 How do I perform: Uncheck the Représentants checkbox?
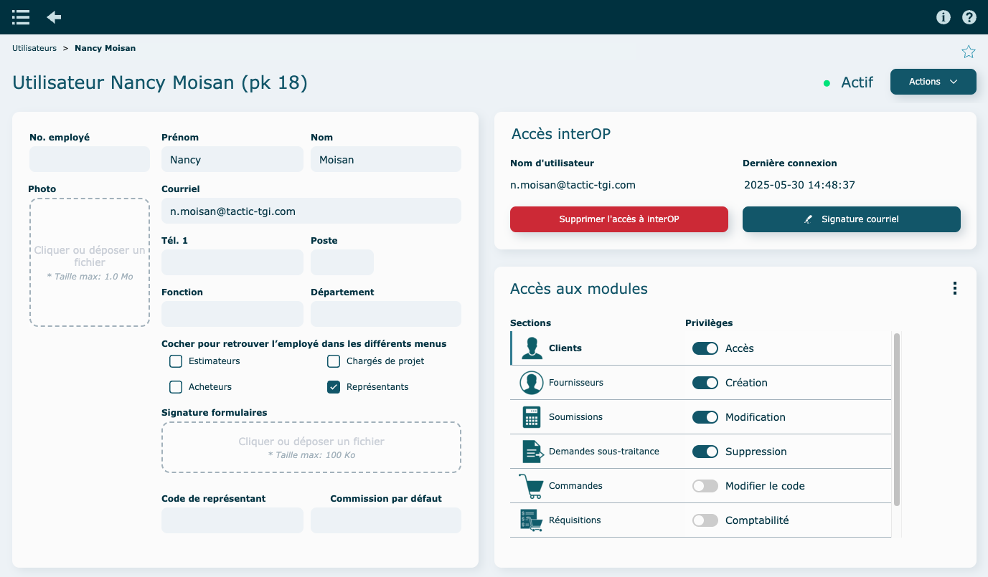[x=334, y=387]
